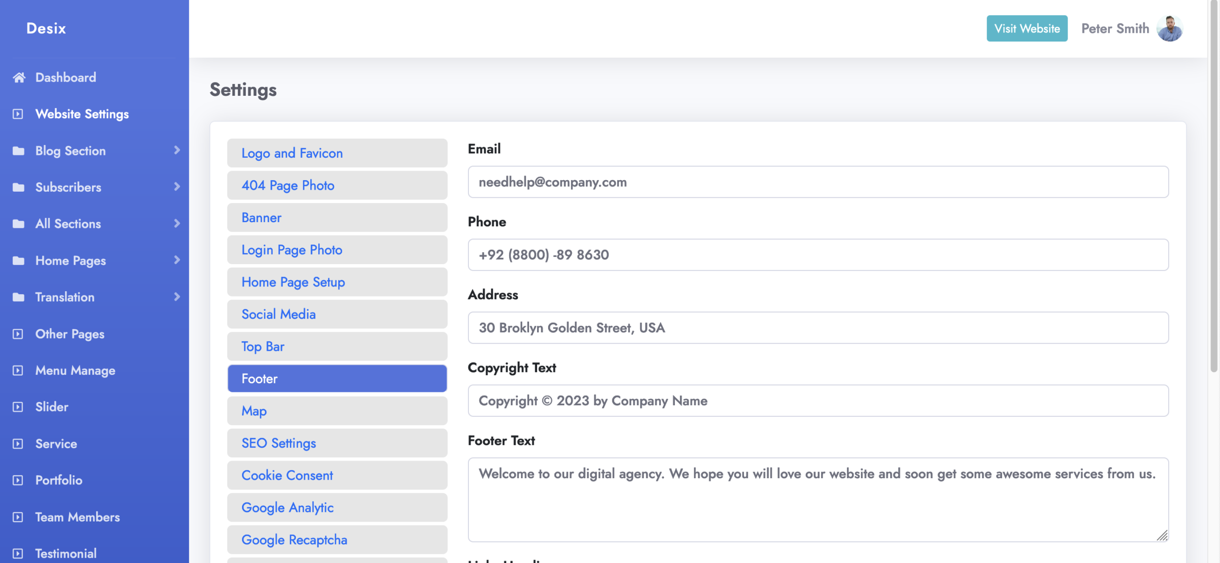Open the Social Media settings tab
This screenshot has height=563, width=1220.
337,314
